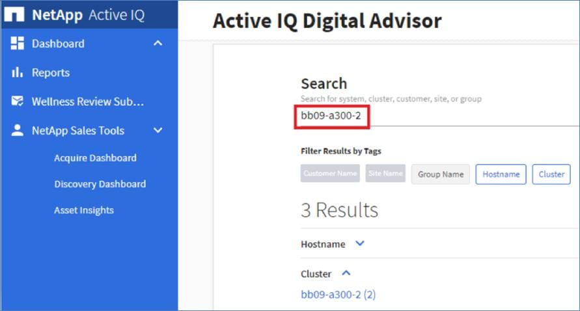Click the Search heading text
Screen dimensions: 580x311
pos(324,83)
